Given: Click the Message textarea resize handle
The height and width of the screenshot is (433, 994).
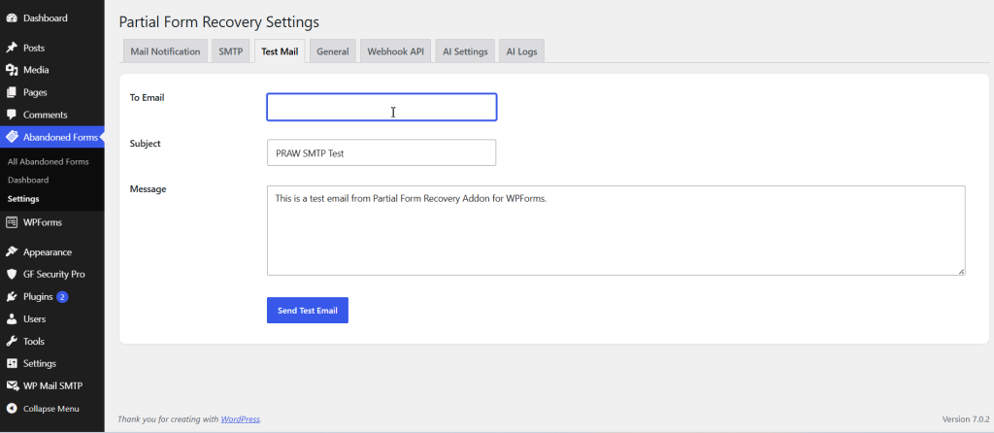Looking at the screenshot, I should click(x=961, y=271).
